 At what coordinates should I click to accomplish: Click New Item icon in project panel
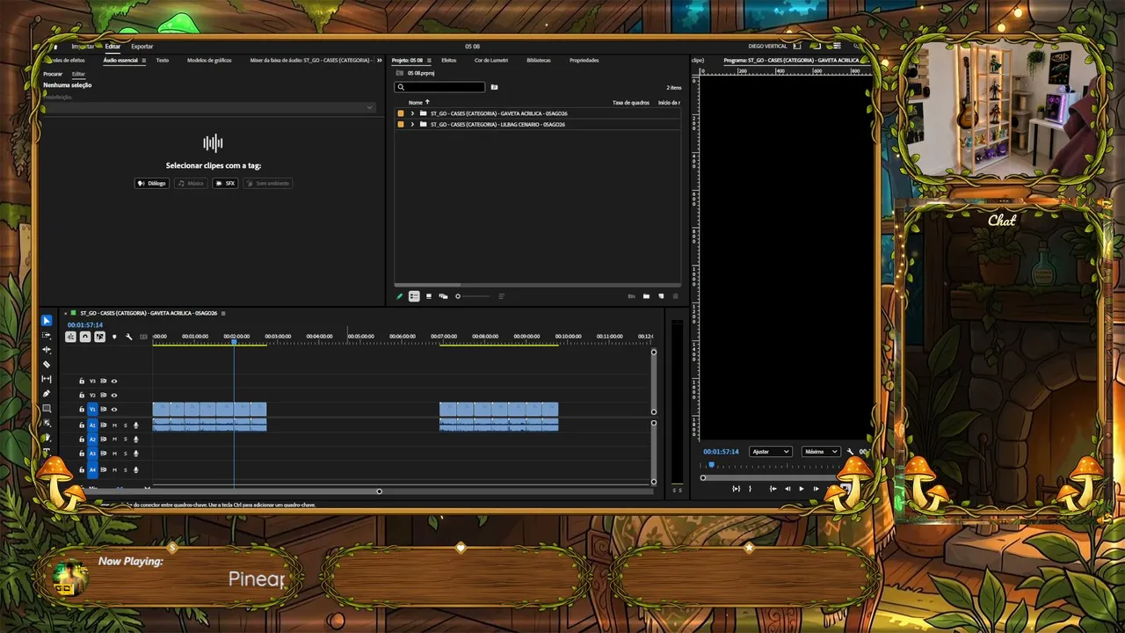pyautogui.click(x=661, y=296)
